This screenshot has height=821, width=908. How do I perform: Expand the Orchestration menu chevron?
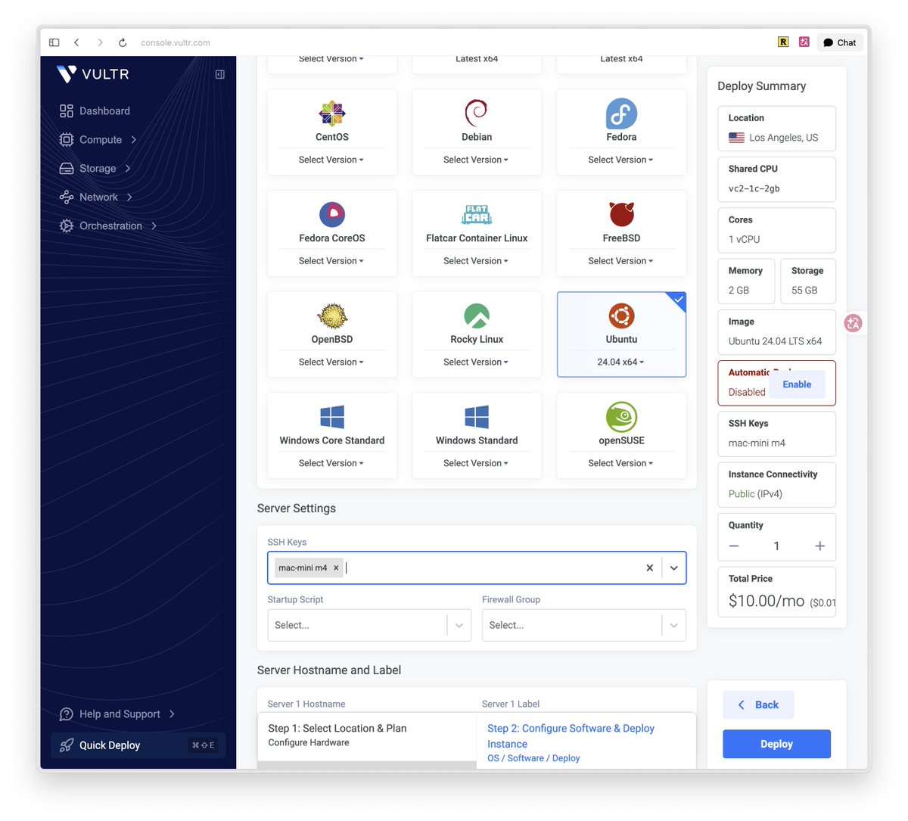[154, 226]
